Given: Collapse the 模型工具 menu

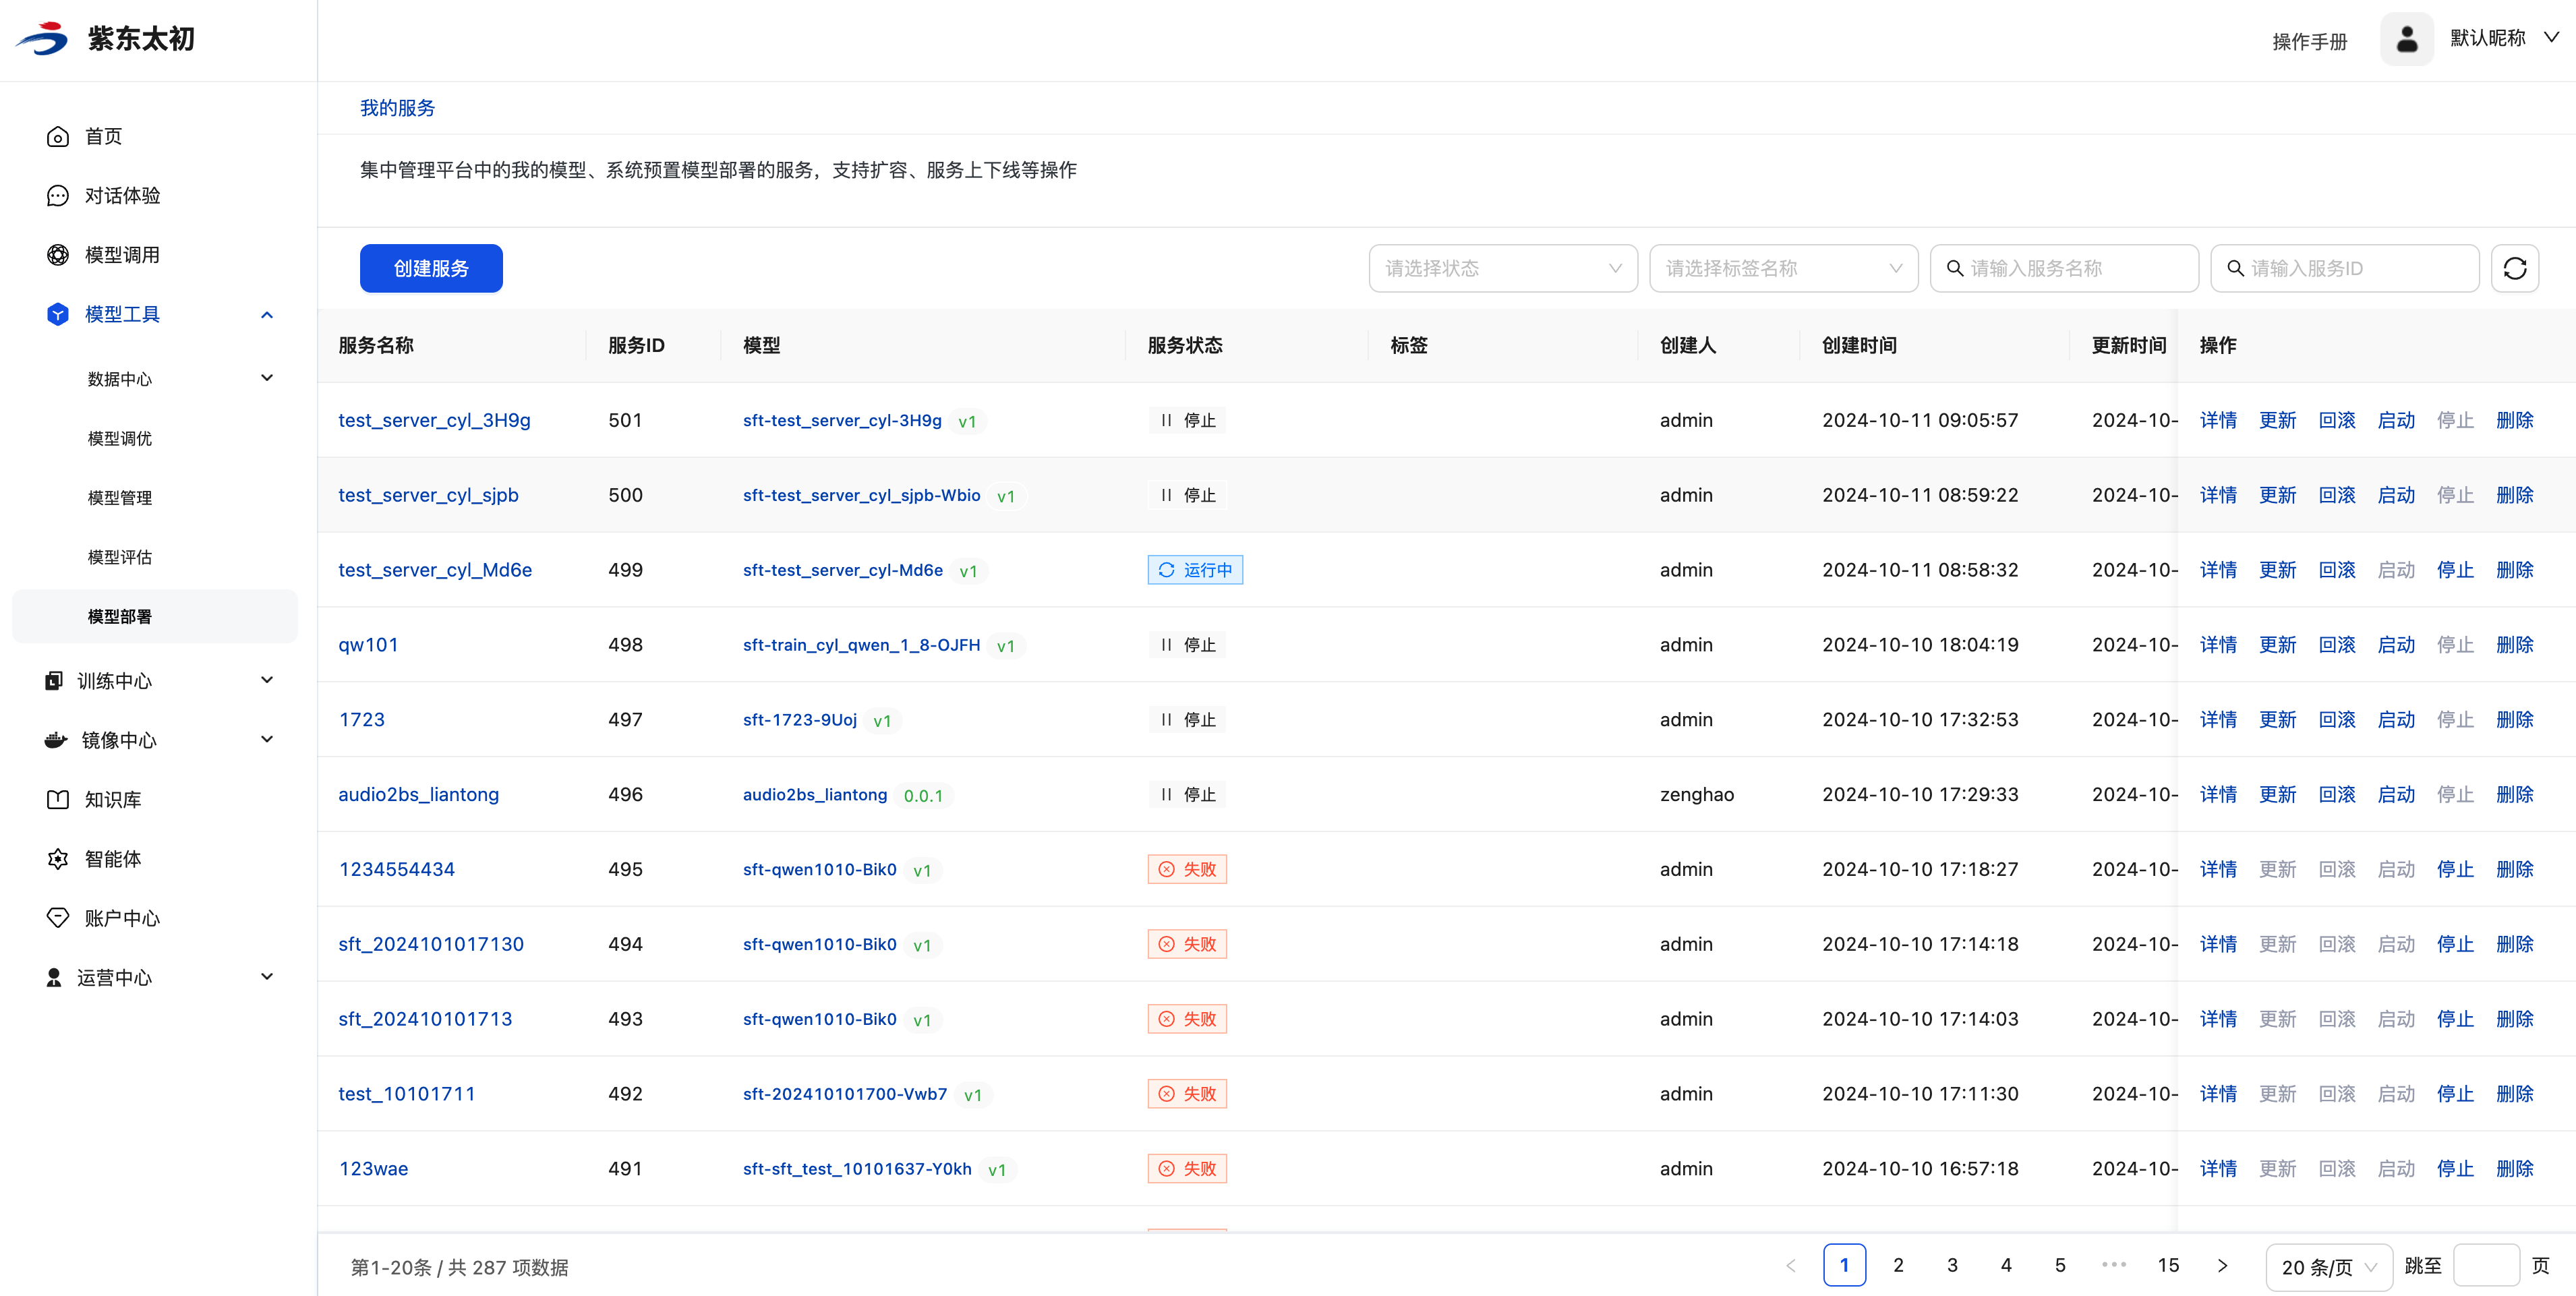Looking at the screenshot, I should (x=267, y=315).
